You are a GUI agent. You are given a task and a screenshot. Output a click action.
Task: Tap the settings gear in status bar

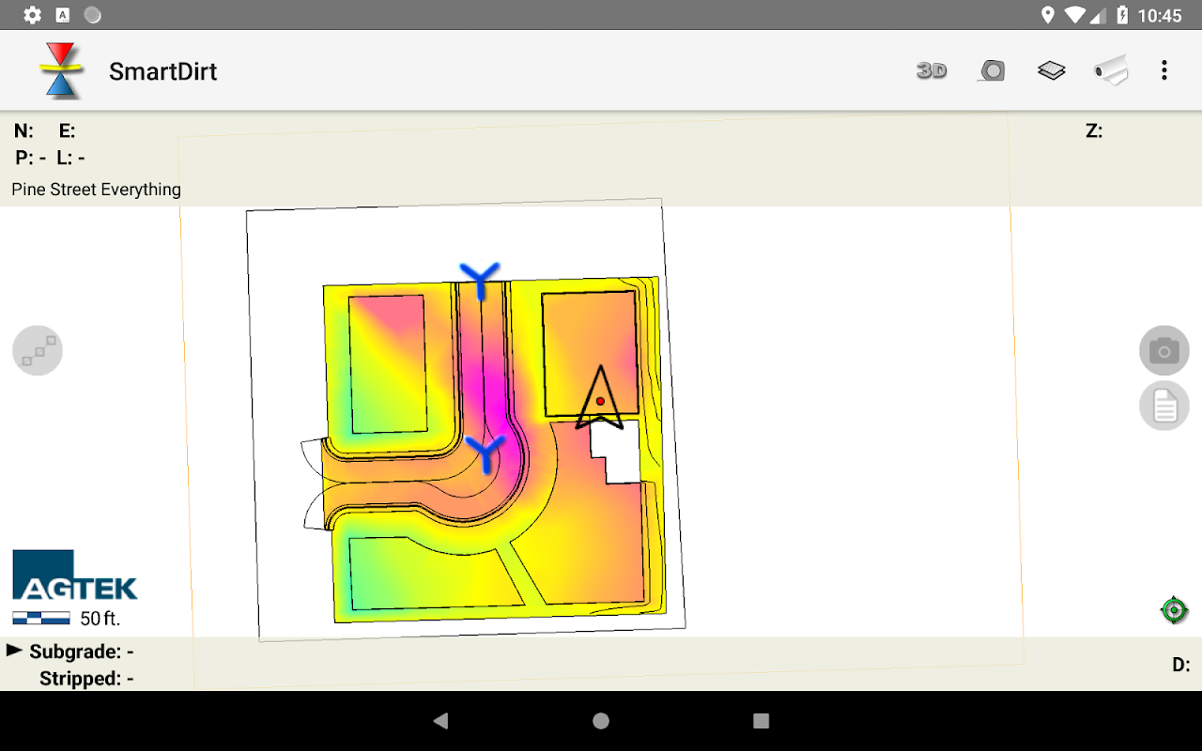[32, 15]
